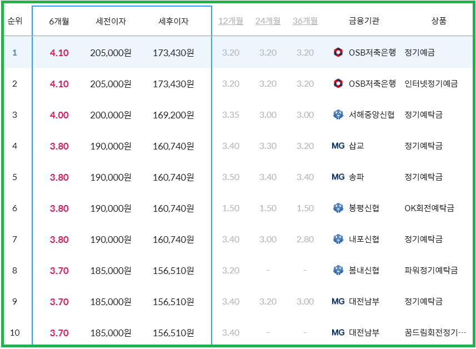The image size is (476, 349).
Task: Open 대전남부 in the rank 10 row
Action: pyautogui.click(x=364, y=332)
